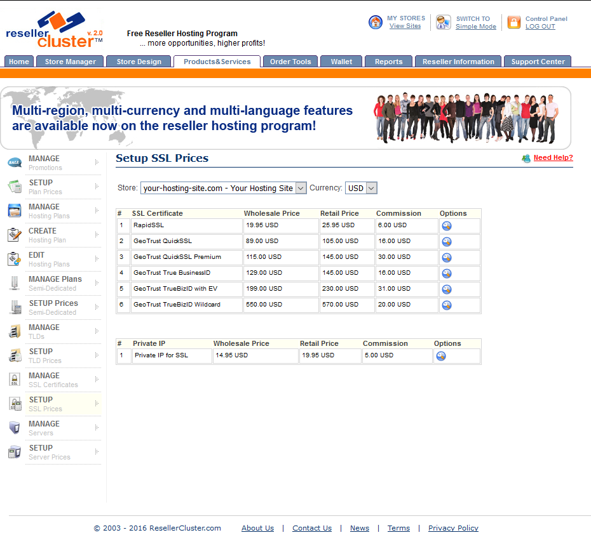Expand Manage Hosting Plans arrow
This screenshot has width=591, height=542.
[x=97, y=211]
